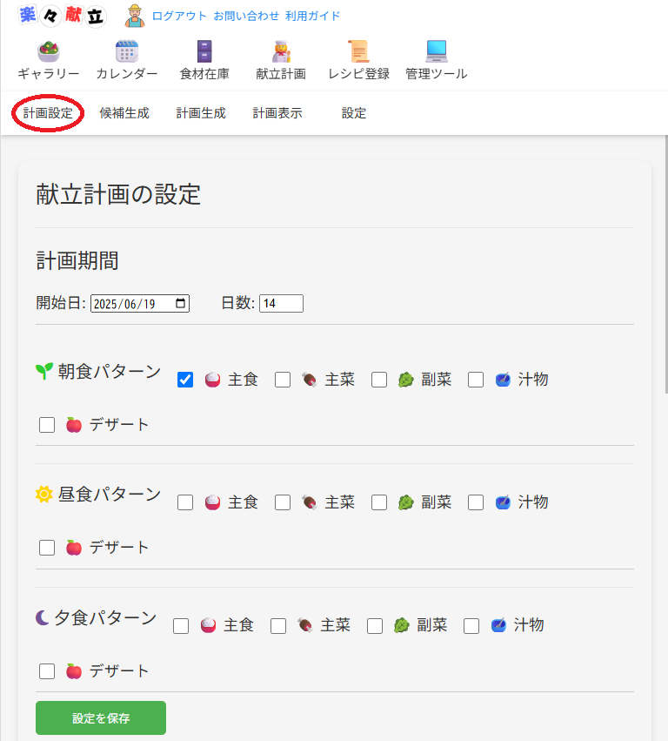Open the 利用ガイド link
Viewport: 668px width, 741px height.
tap(312, 16)
